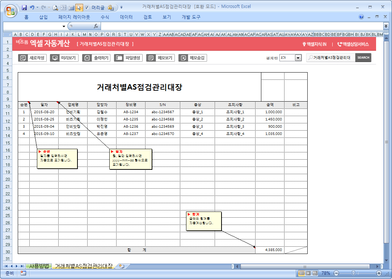Screen dimensions: 392x279
Task: Click the table grid icon in Quick Access toolbar
Action: 71,8
